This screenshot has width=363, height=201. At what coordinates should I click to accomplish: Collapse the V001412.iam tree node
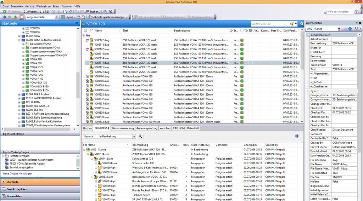92,159
